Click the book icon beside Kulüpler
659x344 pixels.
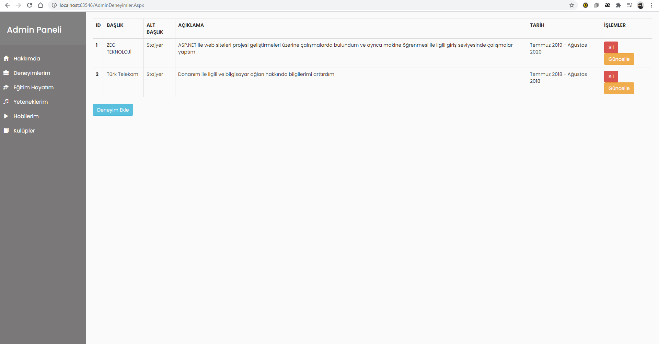click(x=6, y=130)
